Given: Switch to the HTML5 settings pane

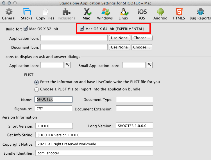Looking at the screenshot, I should tap(179, 14).
